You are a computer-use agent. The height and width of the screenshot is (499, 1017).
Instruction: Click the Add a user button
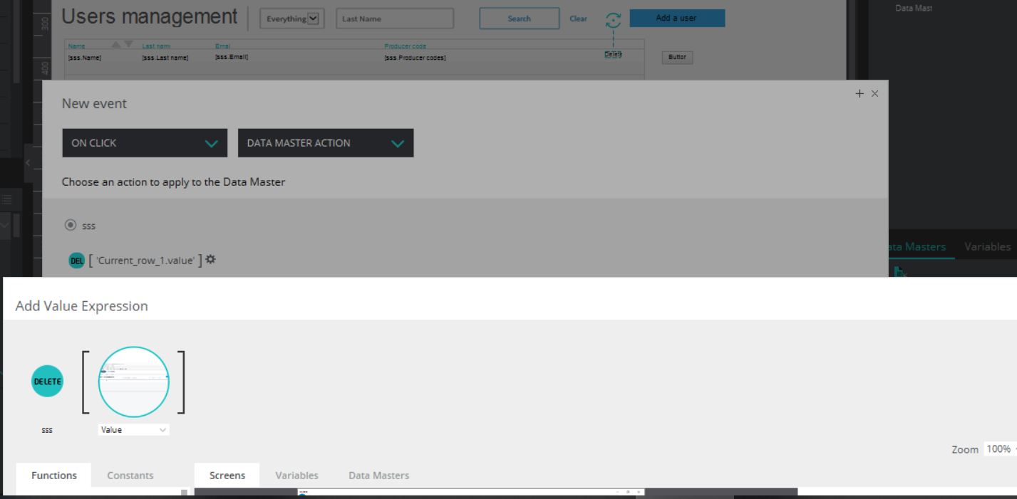coord(676,18)
